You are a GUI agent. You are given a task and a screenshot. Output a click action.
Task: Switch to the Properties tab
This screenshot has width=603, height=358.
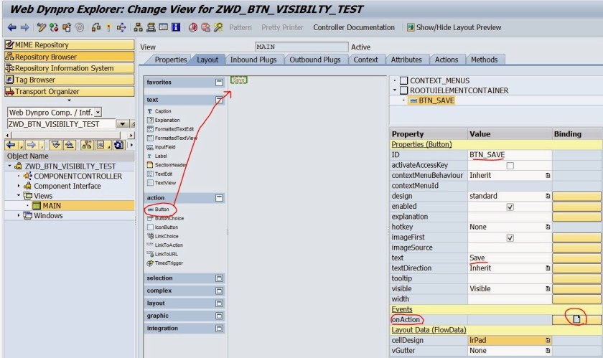(170, 60)
